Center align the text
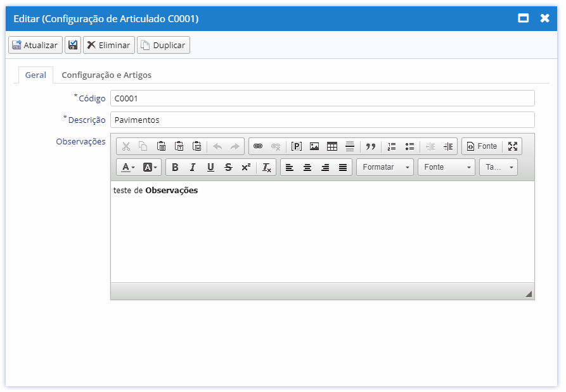 pos(307,167)
